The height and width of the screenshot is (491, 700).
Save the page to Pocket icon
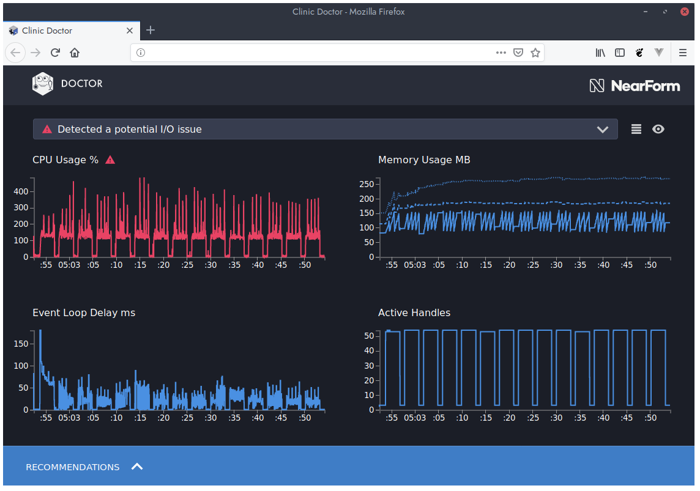click(518, 53)
